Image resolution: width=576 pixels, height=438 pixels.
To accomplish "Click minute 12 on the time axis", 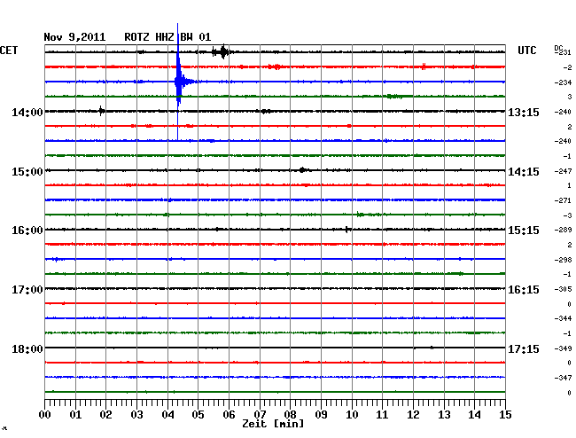I will (x=413, y=415).
